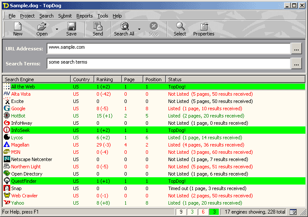
Task: Select the Yahoo row name
Action: click(17, 203)
